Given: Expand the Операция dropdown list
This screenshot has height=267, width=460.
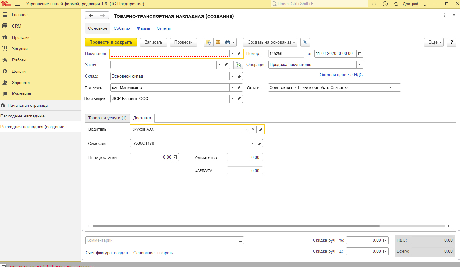Looking at the screenshot, I should coord(360,65).
